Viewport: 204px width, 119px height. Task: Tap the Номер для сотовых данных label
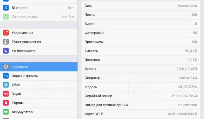point(106,105)
